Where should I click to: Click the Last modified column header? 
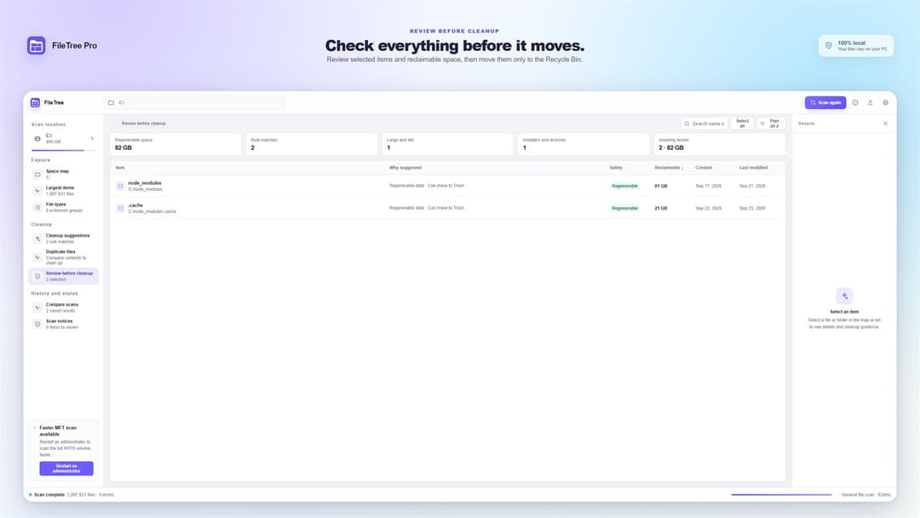[x=753, y=168]
